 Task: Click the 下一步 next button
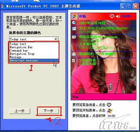tap(48, 111)
